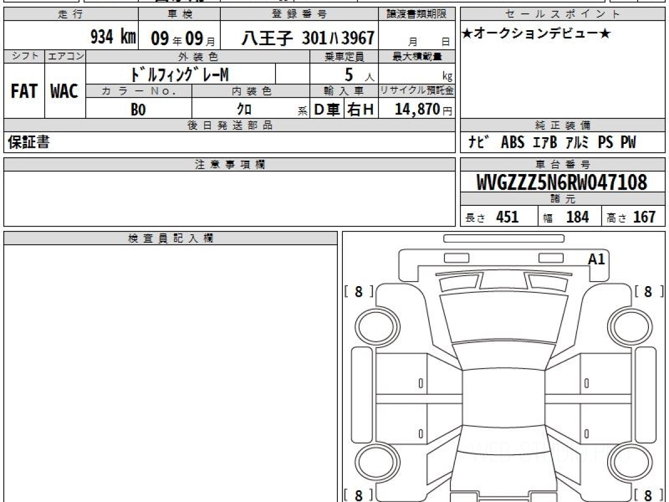The width and height of the screenshot is (669, 502).
Task: Select the 内装色 header
Action: click(x=251, y=91)
